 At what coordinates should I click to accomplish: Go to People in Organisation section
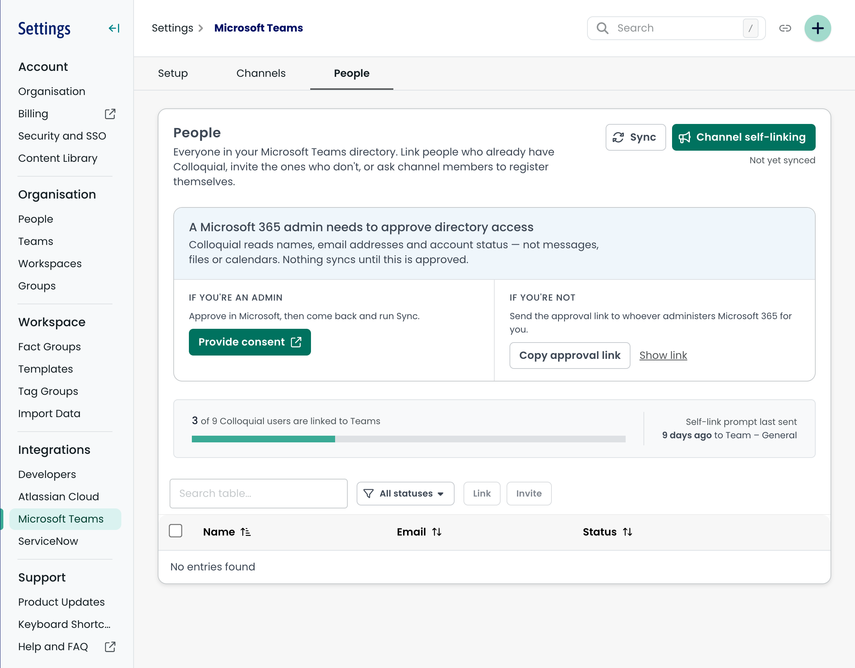(35, 219)
